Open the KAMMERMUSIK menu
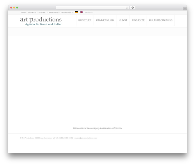This screenshot has width=195, height=165. click(x=105, y=20)
